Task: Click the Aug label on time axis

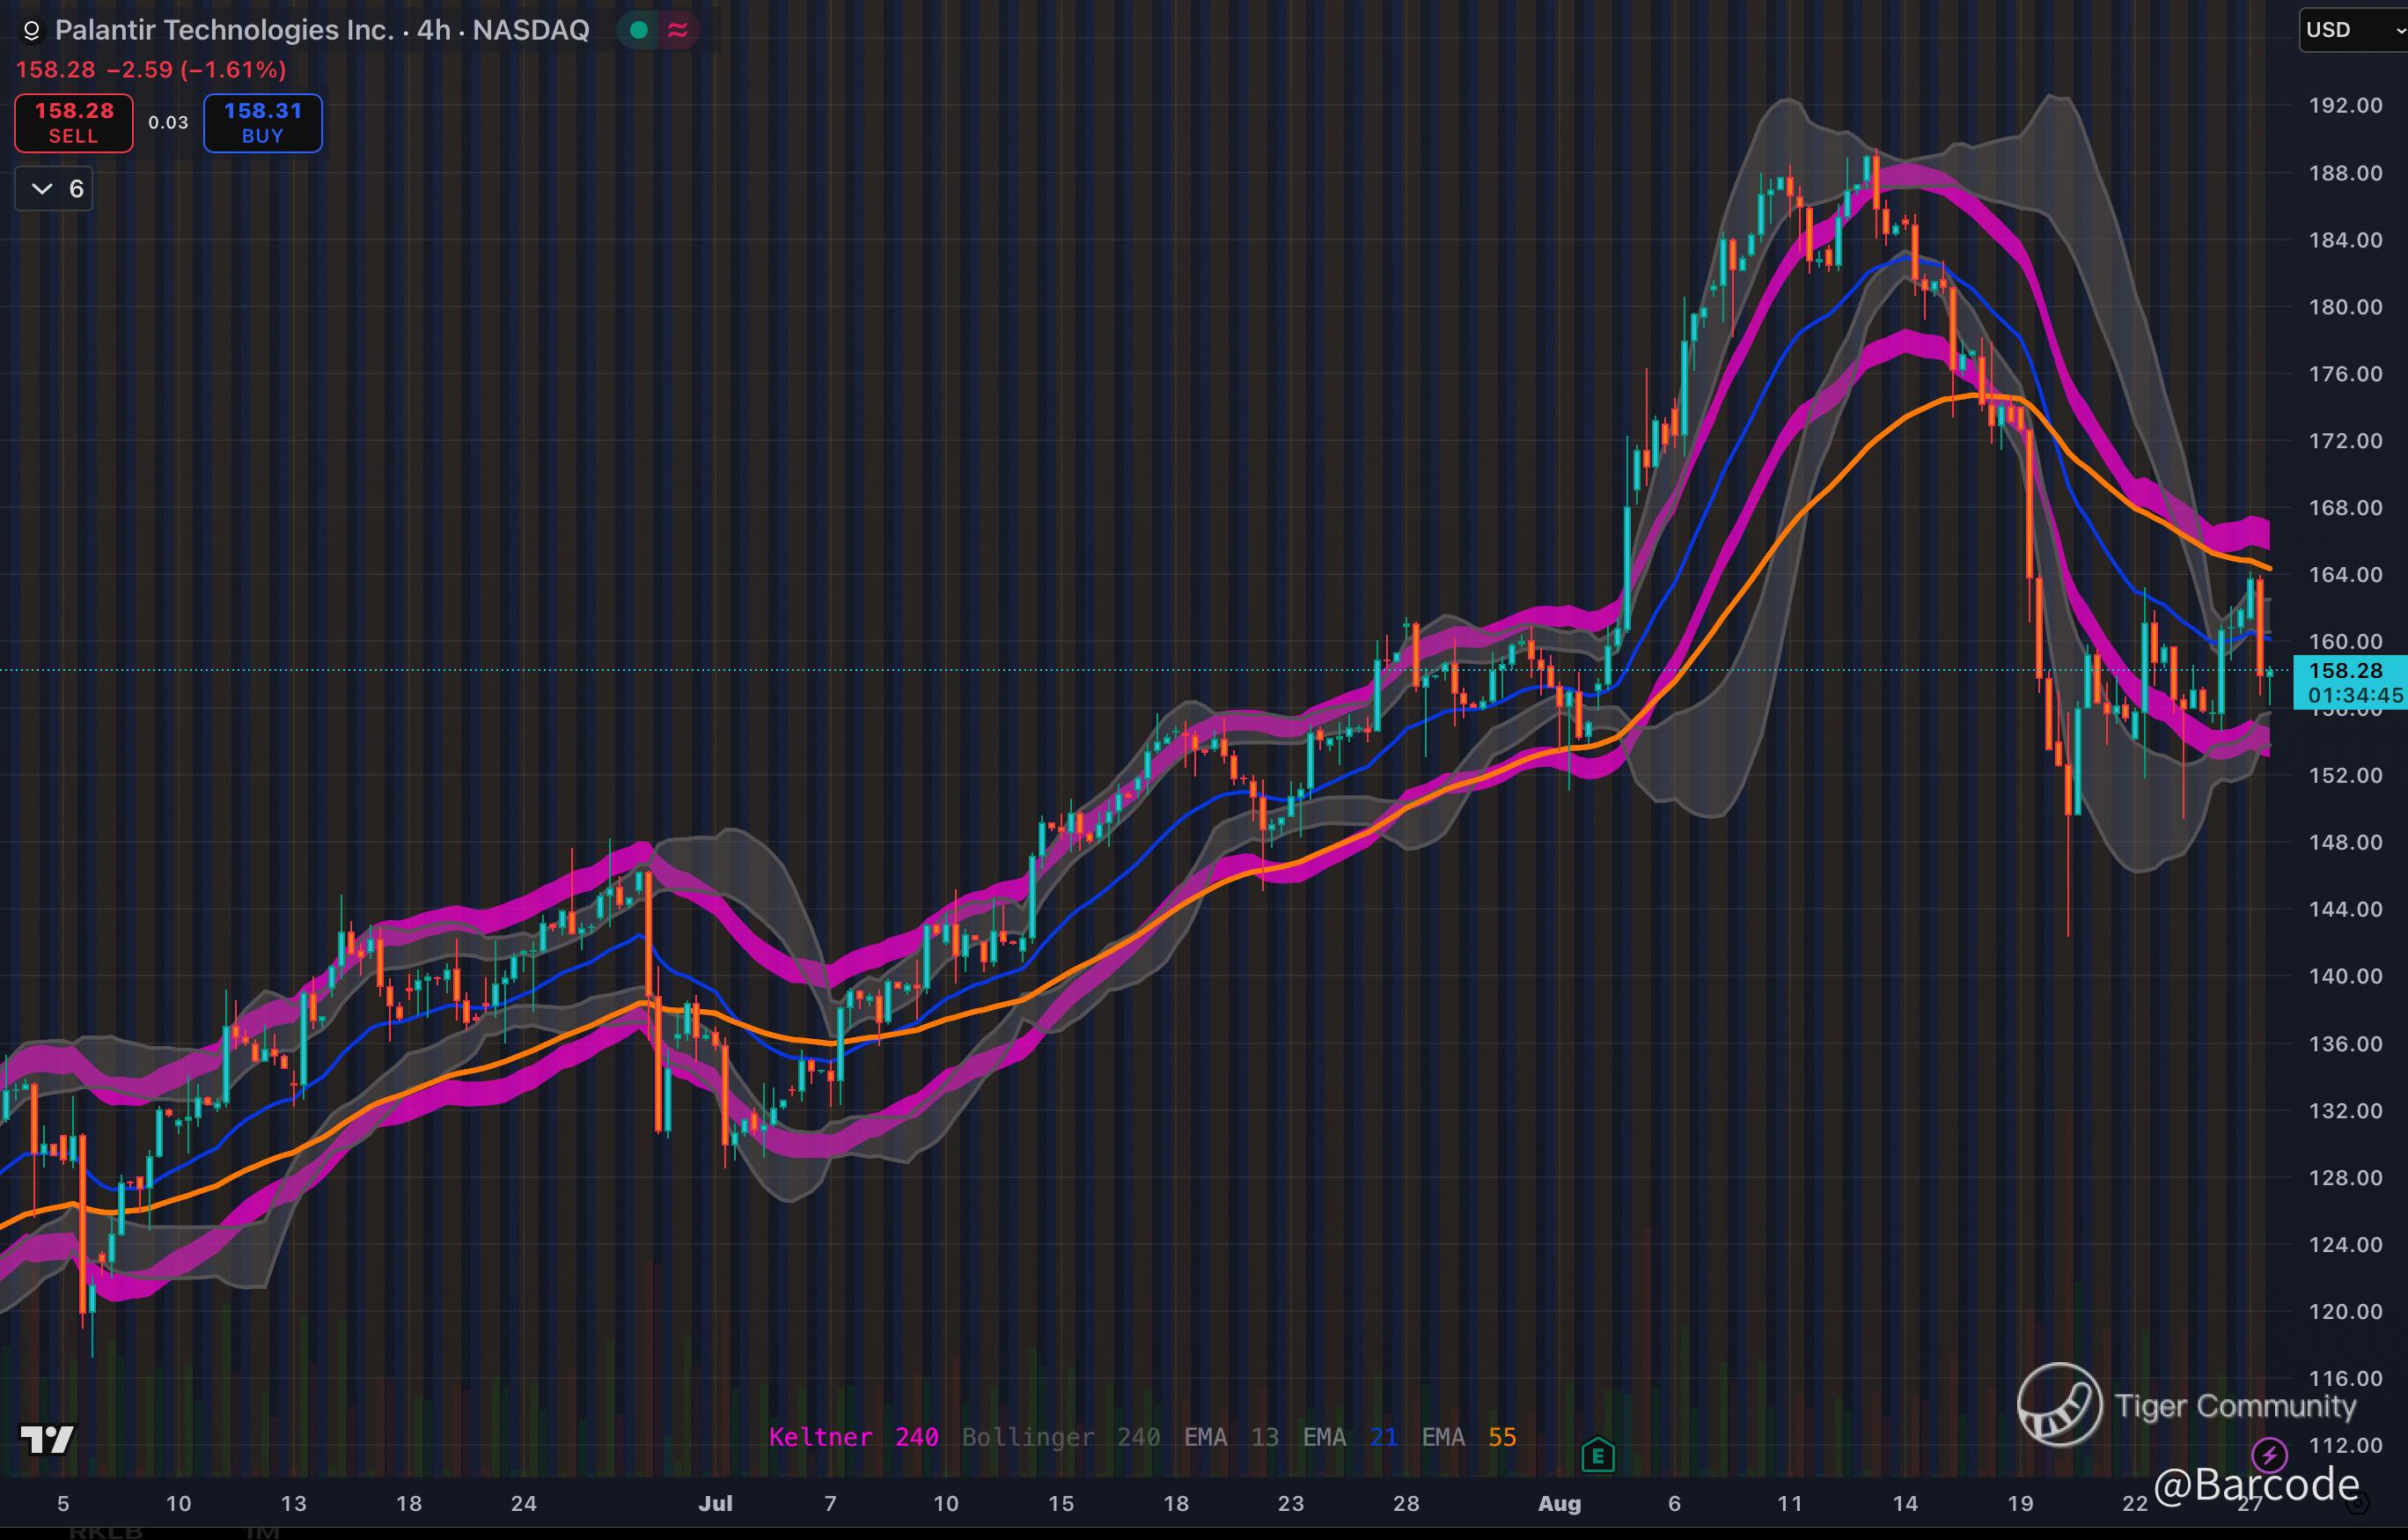Action: [x=1559, y=1503]
